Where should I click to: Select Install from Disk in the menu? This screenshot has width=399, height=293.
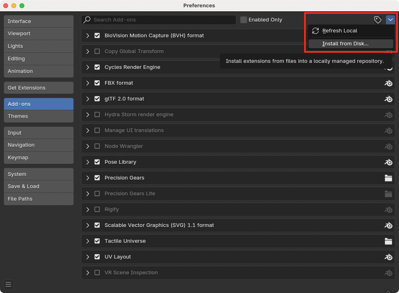coord(350,43)
